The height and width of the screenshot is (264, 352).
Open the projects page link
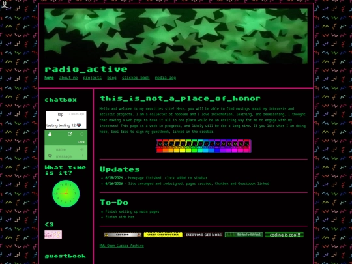point(93,78)
